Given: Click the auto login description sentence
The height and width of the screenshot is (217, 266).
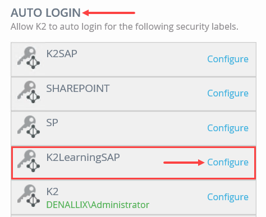Looking at the screenshot, I should click(125, 27).
